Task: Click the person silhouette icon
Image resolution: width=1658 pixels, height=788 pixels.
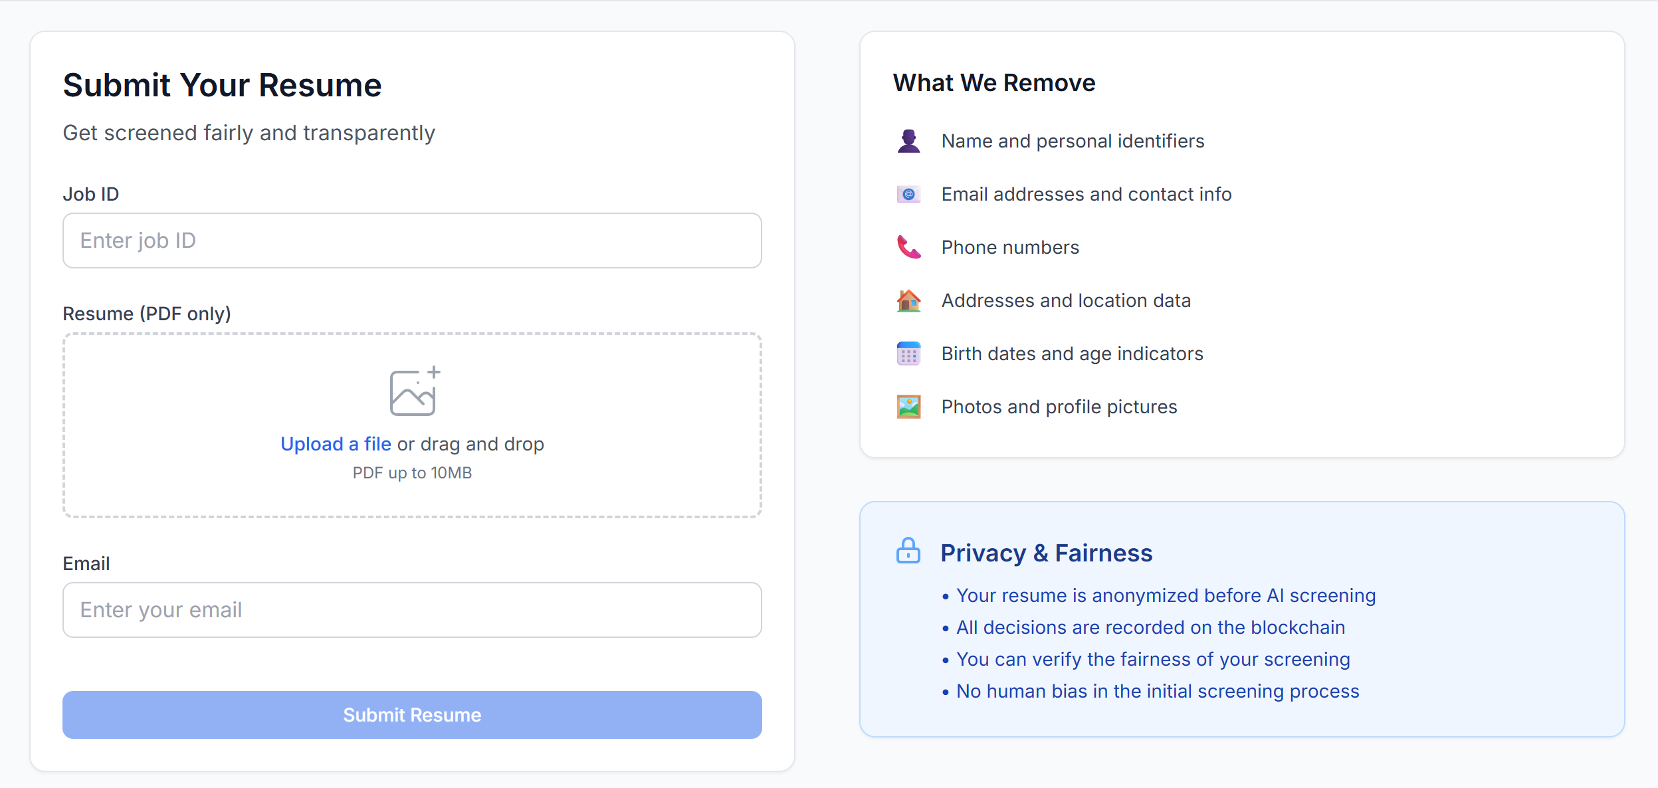Action: (908, 141)
